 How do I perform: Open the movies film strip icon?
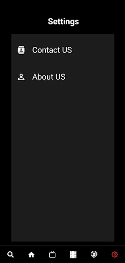tap(73, 255)
